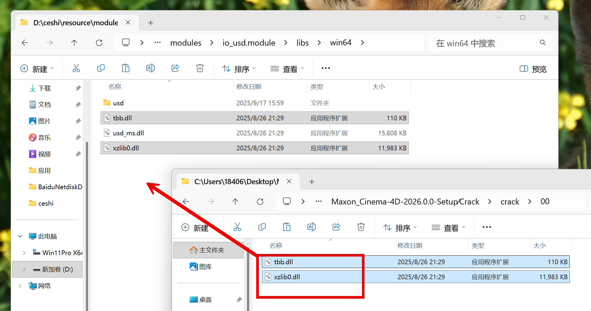Open the 查看 view dropdown in bottom window

coord(448,227)
